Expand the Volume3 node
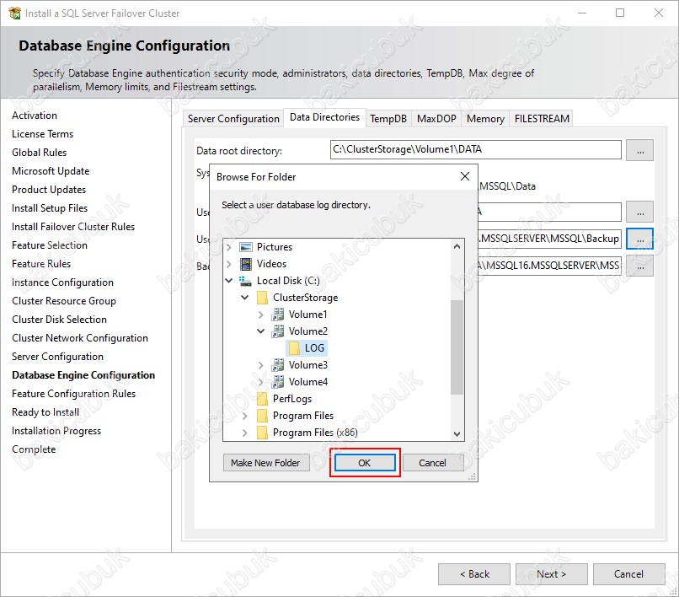This screenshot has height=597, width=679. coord(260,365)
